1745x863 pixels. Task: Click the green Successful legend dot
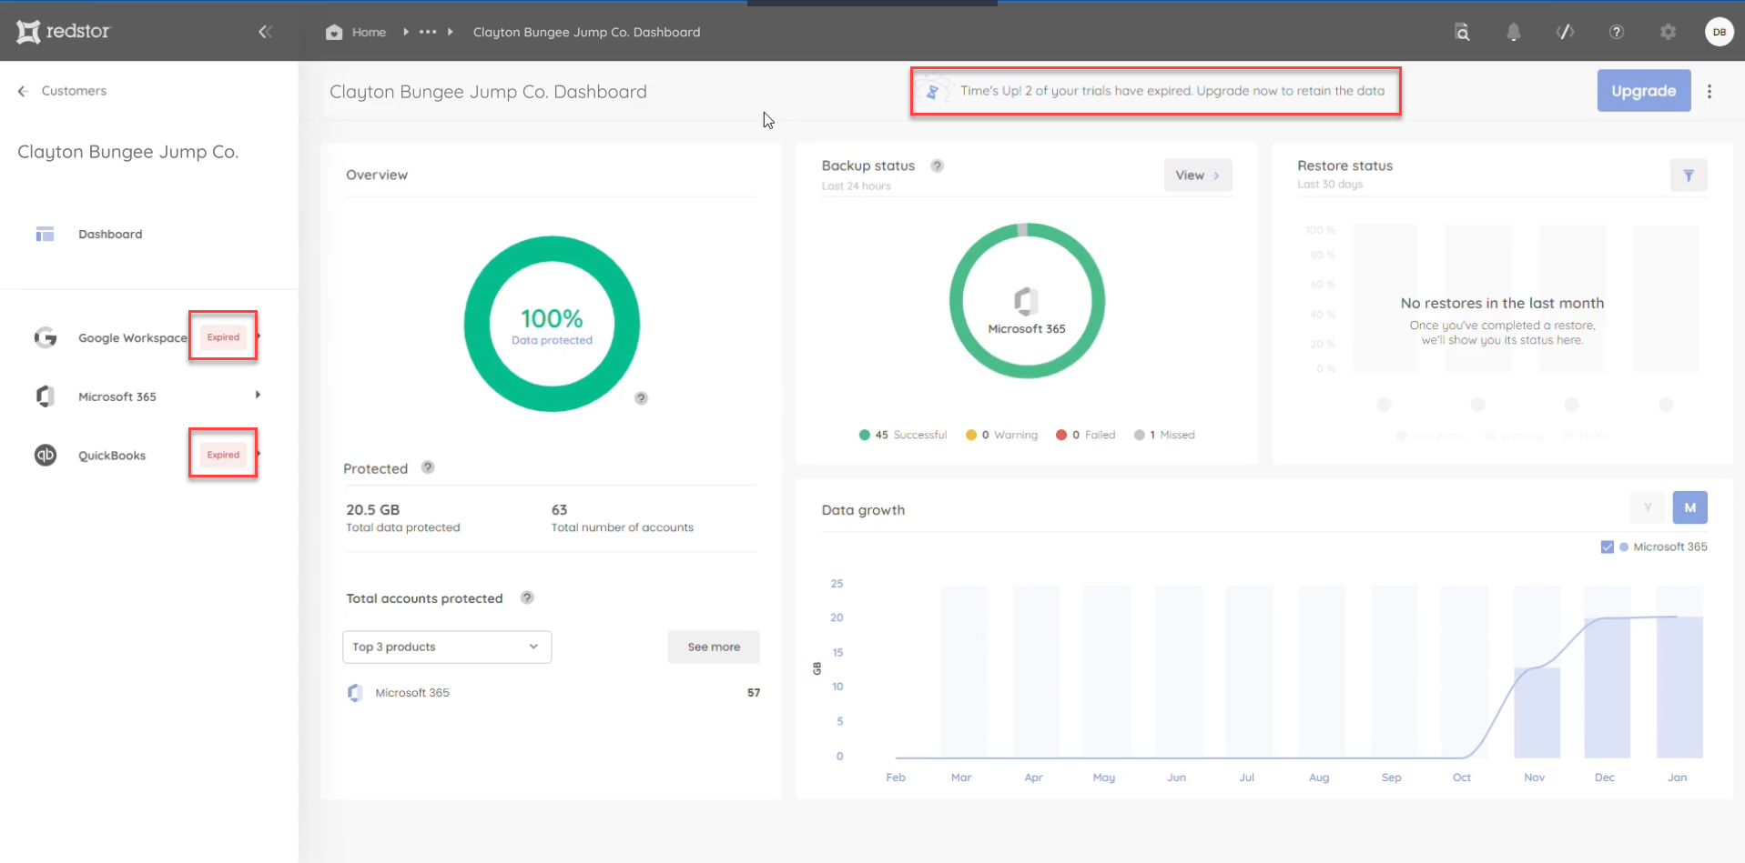point(864,435)
